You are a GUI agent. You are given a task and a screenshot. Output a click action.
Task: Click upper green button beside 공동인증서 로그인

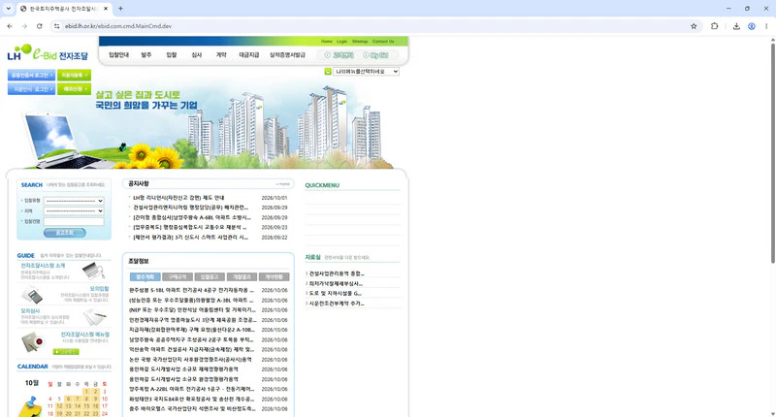coord(75,76)
